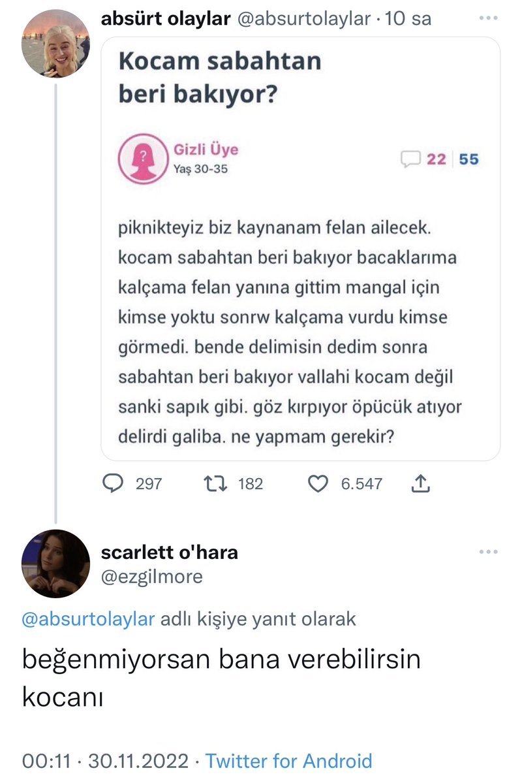Click the Twitter for Android link
Image resolution: width=522 pixels, height=783 pixels.
(x=288, y=761)
